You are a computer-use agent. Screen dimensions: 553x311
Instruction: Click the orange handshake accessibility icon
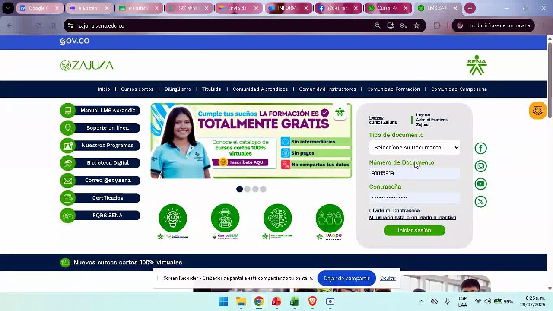(x=538, y=111)
